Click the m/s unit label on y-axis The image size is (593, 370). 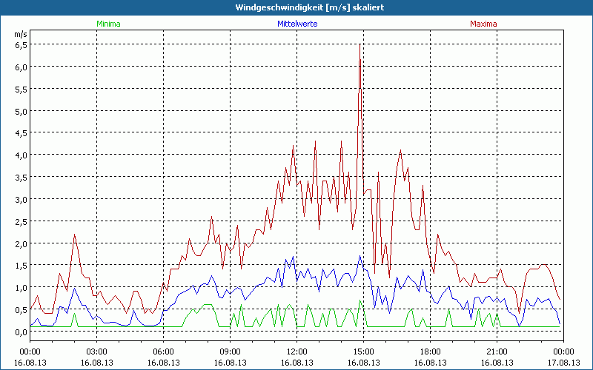[x=20, y=34]
